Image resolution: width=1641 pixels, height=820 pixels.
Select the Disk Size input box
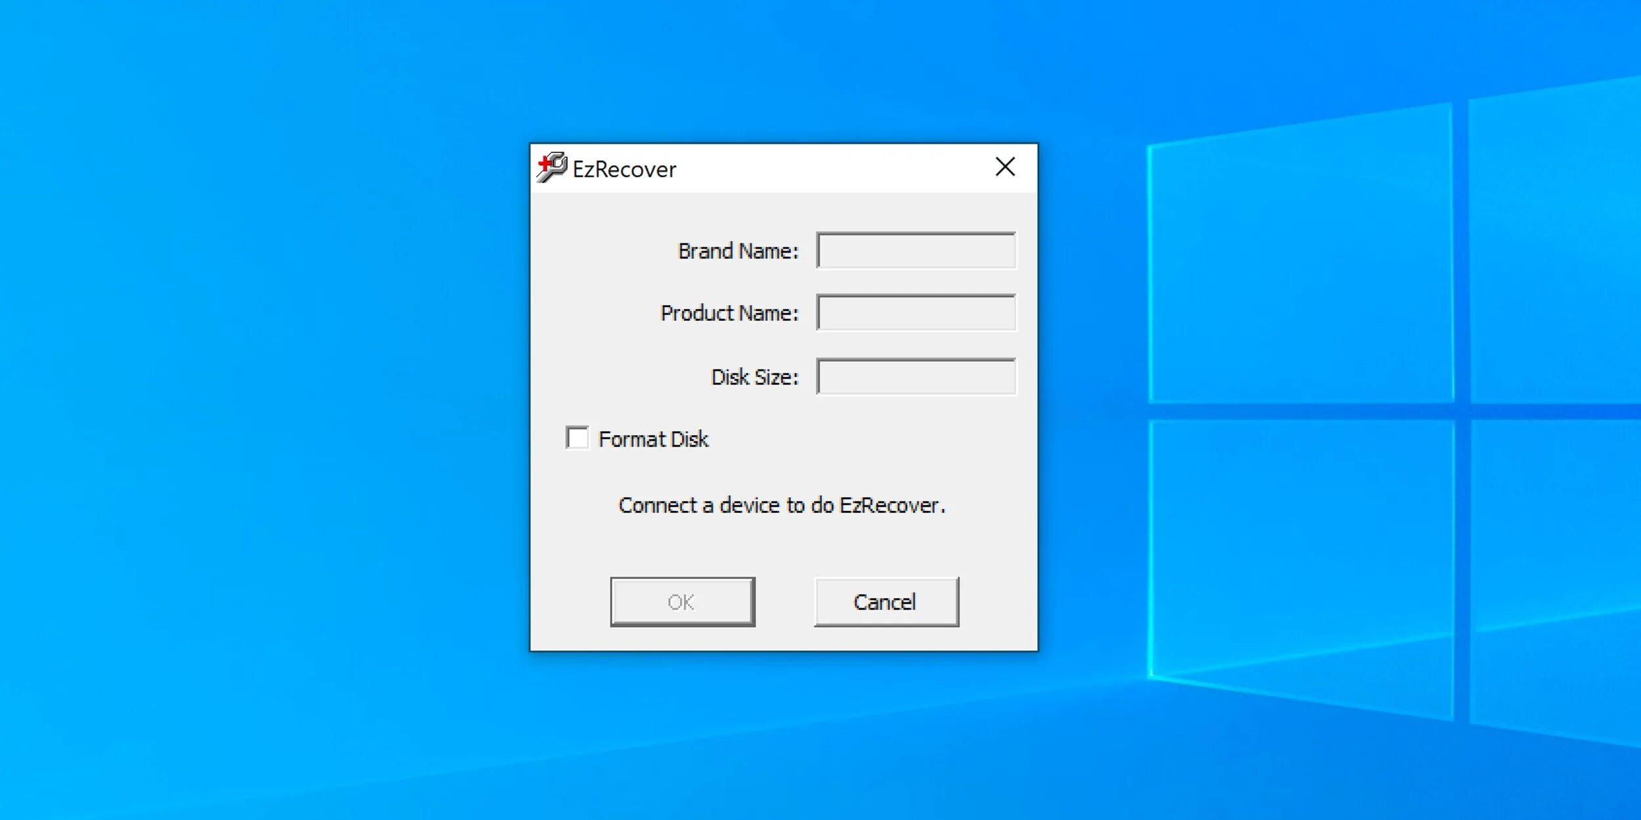coord(916,377)
